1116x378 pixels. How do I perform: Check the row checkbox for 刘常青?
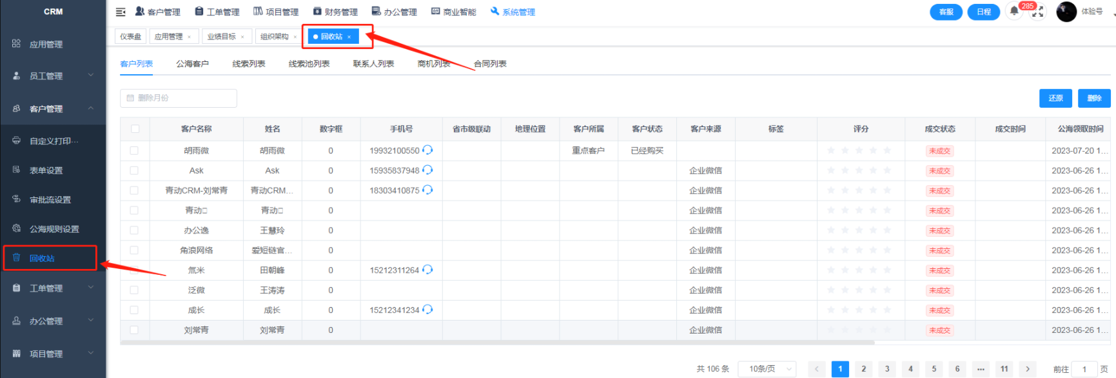(134, 330)
